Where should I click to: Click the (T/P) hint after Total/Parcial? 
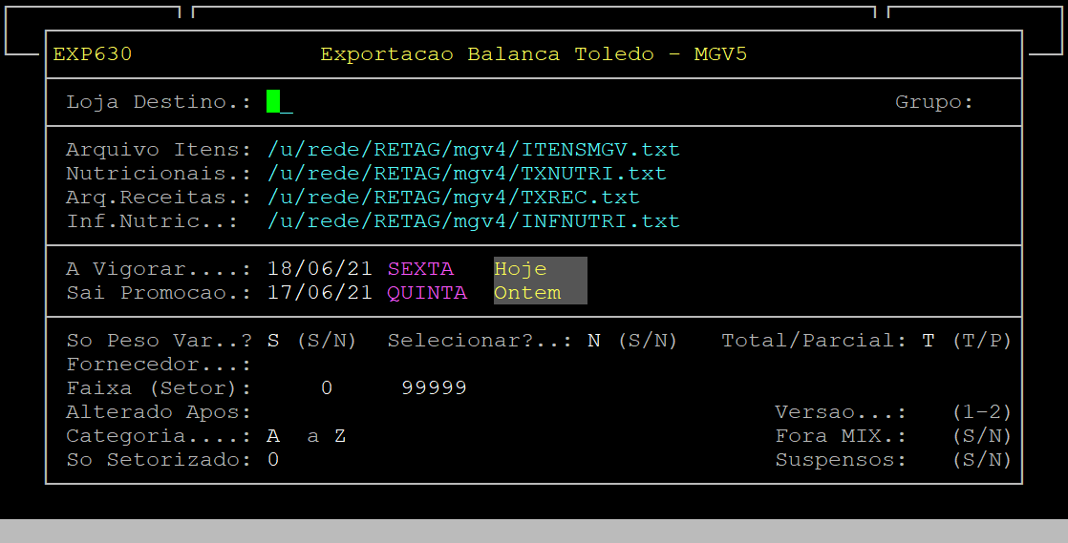click(981, 341)
